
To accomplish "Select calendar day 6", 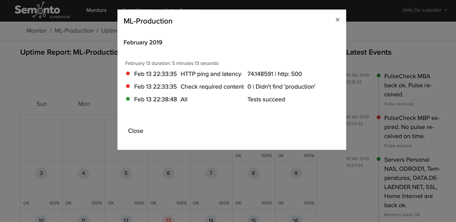I will [168, 173].
